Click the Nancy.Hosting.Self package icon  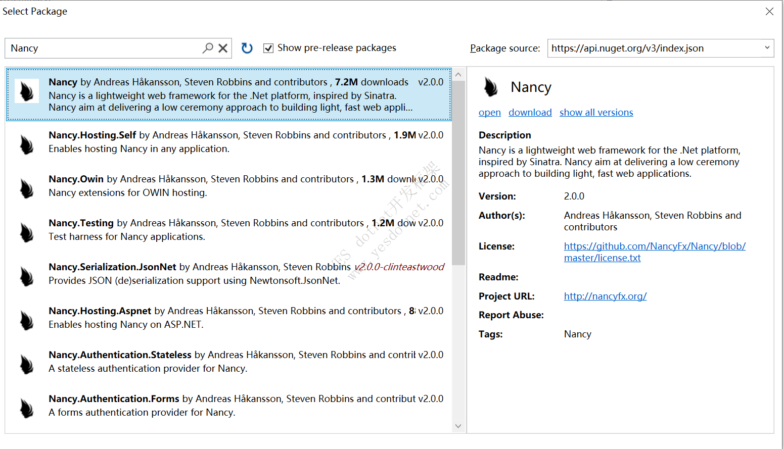(26, 144)
